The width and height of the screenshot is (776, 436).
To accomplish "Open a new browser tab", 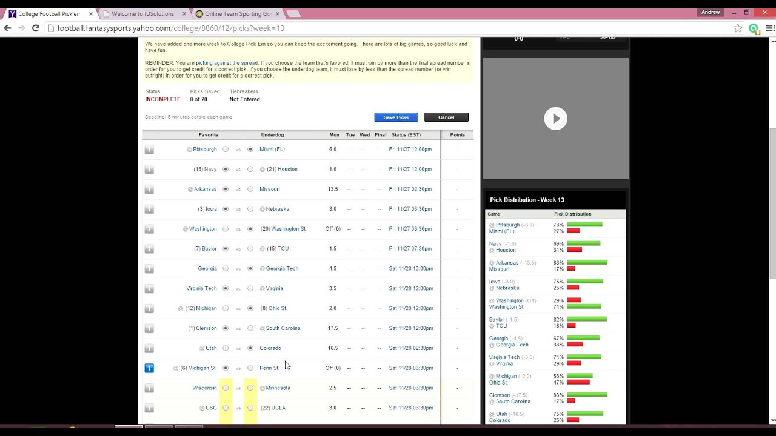I will [x=294, y=13].
